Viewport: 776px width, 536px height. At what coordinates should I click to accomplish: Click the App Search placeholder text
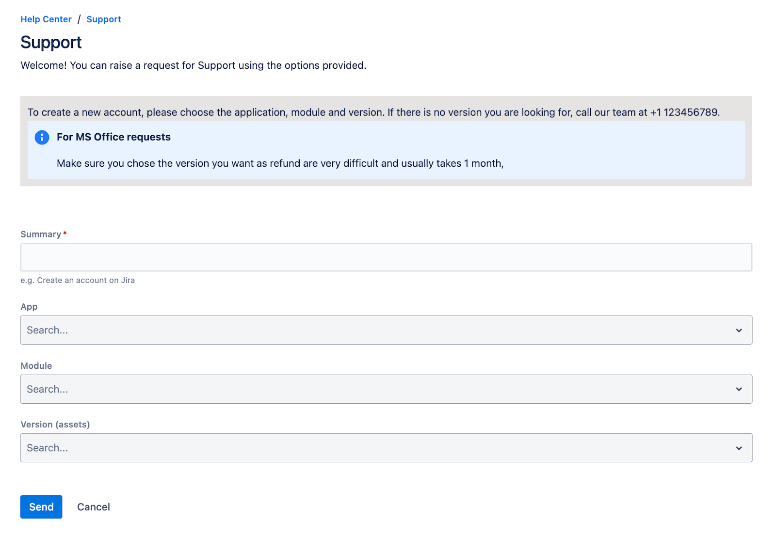47,330
